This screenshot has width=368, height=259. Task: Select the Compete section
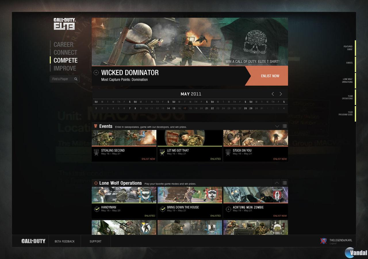pyautogui.click(x=66, y=60)
